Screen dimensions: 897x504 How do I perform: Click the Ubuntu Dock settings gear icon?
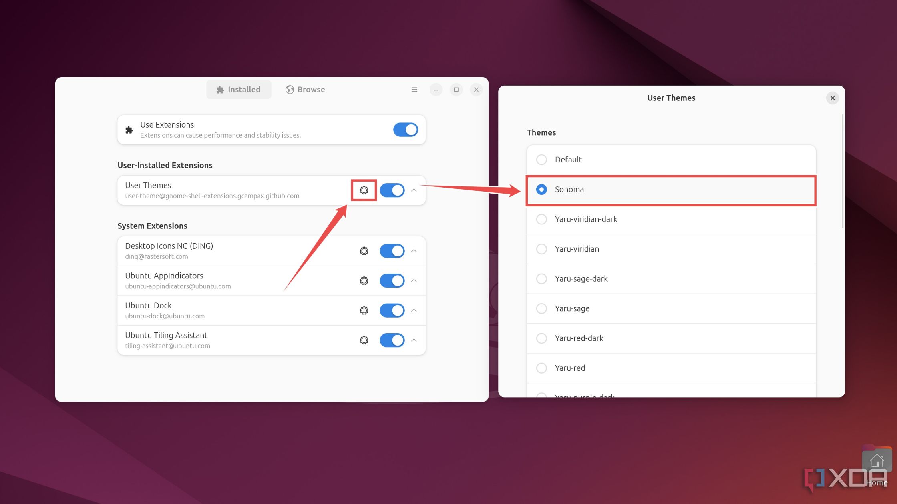pyautogui.click(x=364, y=310)
